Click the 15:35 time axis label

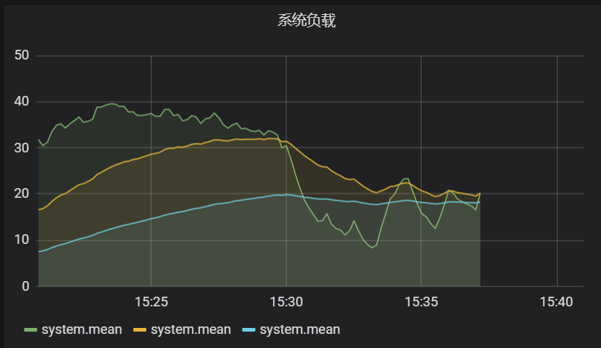coord(421,303)
